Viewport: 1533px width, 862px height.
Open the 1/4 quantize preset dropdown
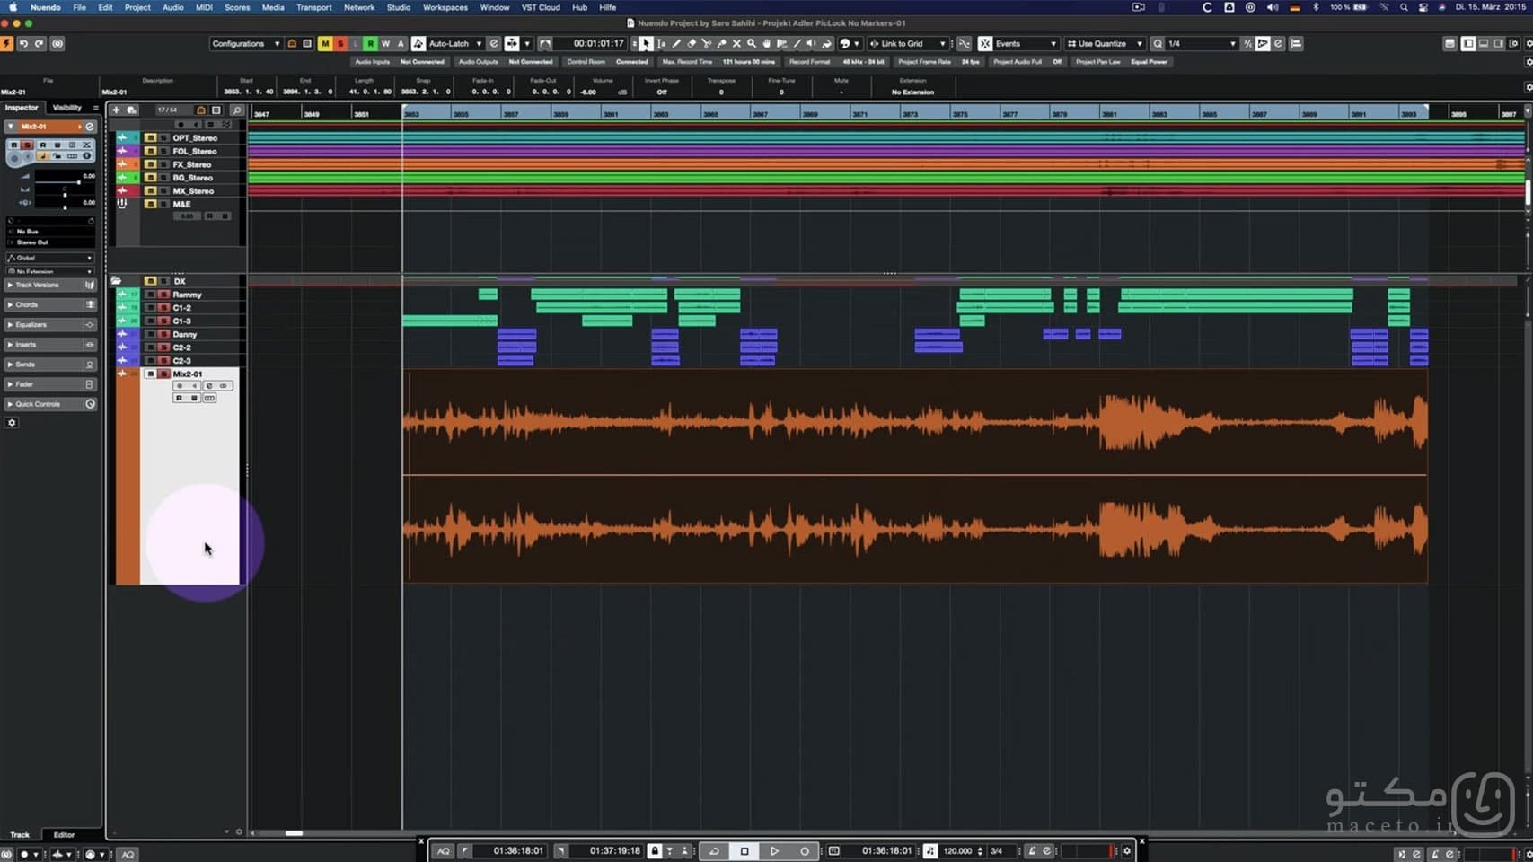coord(1202,43)
